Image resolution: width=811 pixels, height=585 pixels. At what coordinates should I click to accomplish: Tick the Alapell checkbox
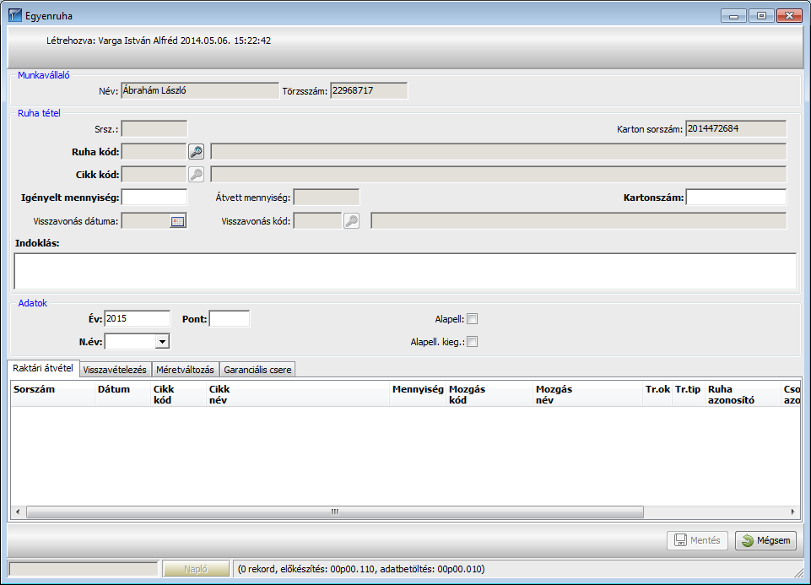(x=473, y=319)
